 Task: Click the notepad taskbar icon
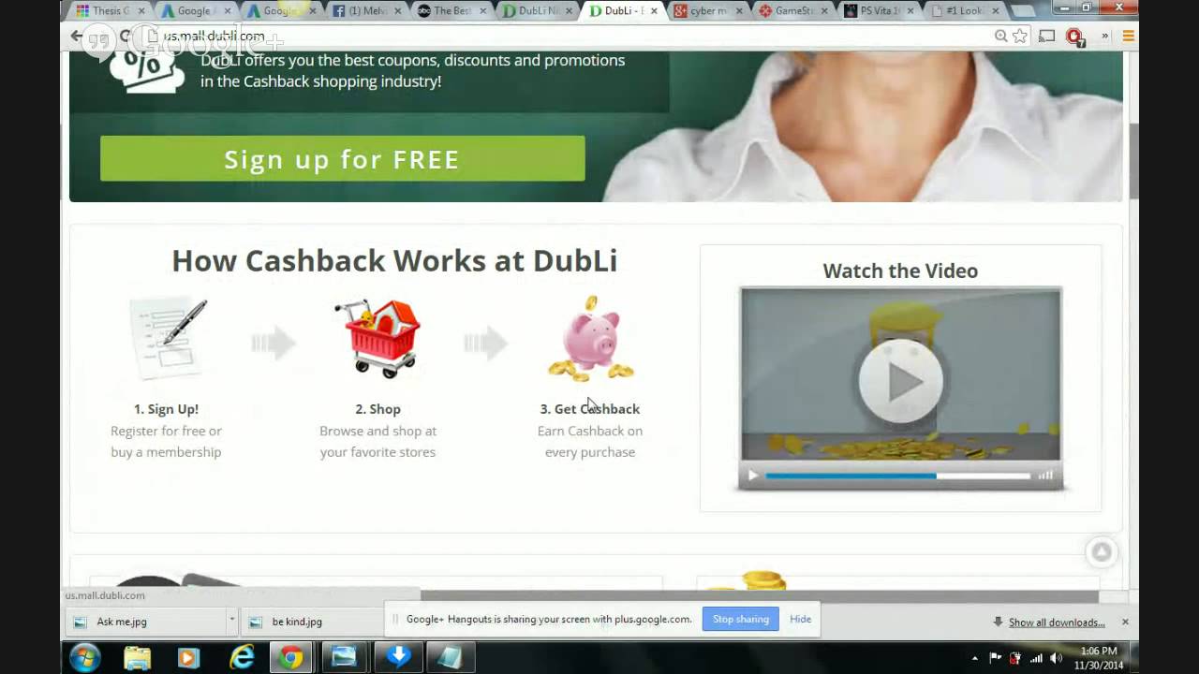click(x=450, y=658)
